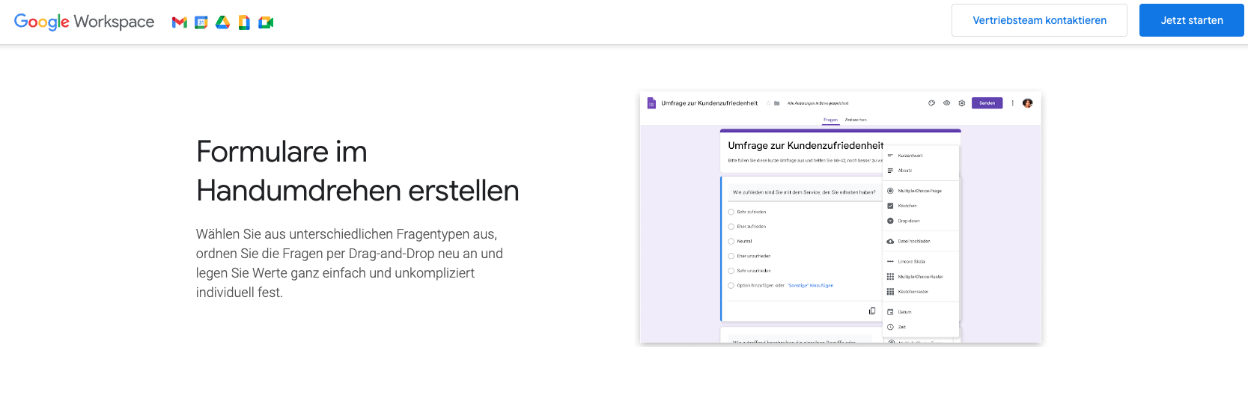
Task: Click the Gmail icon in the header
Action: 179,22
